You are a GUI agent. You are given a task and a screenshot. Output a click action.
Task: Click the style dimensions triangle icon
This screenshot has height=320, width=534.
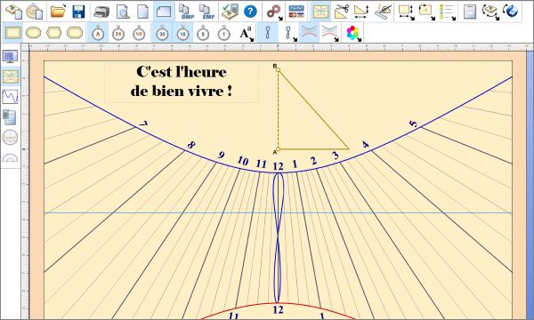click(x=362, y=12)
